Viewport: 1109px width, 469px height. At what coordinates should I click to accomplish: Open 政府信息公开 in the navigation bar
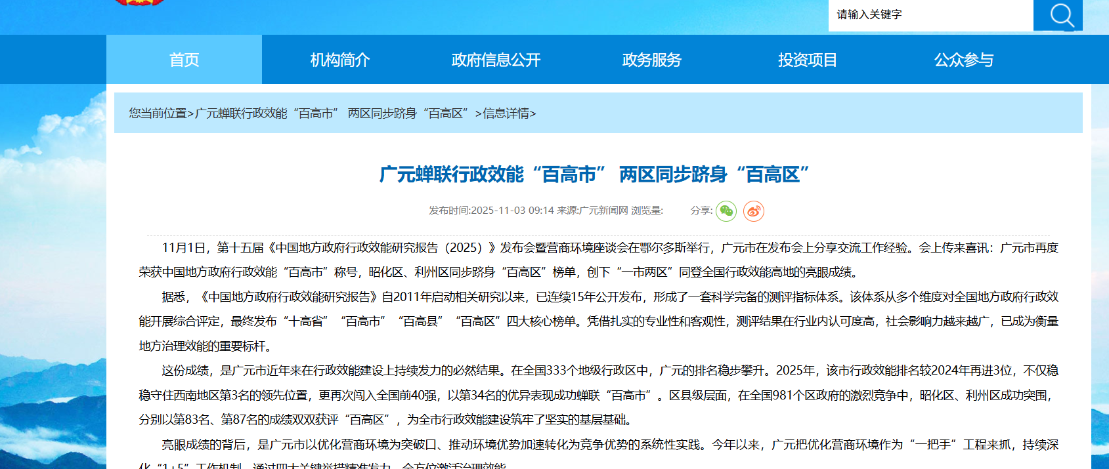click(x=496, y=60)
